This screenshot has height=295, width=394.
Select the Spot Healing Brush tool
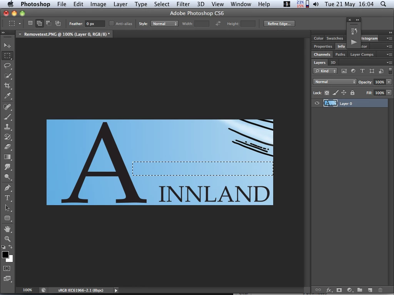7,107
